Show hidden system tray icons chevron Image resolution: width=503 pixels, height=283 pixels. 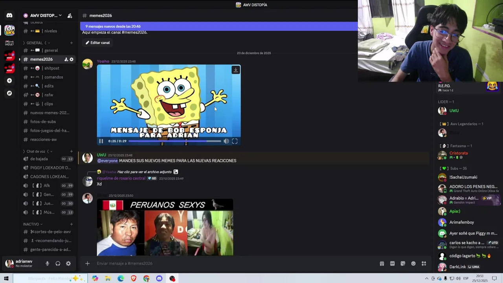coord(426,278)
